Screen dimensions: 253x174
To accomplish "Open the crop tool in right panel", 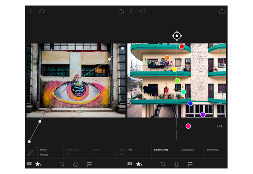I will tap(163, 164).
